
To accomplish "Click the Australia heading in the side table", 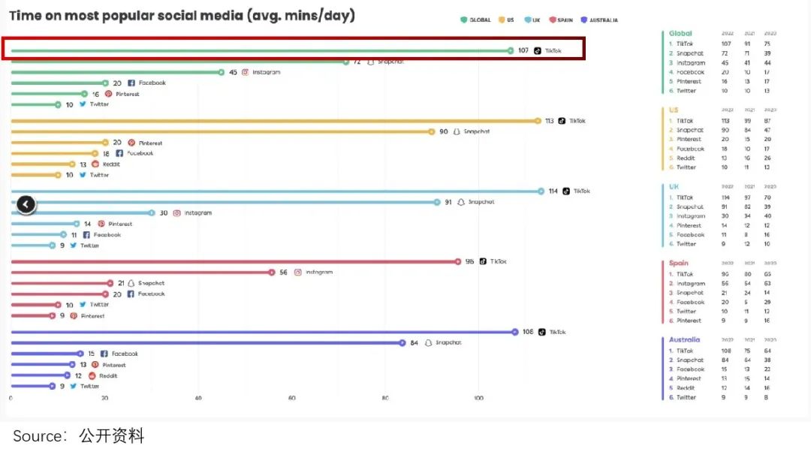I will pyautogui.click(x=684, y=340).
